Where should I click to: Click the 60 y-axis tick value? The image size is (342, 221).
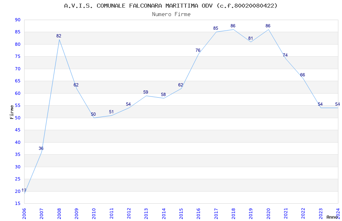click(18, 93)
